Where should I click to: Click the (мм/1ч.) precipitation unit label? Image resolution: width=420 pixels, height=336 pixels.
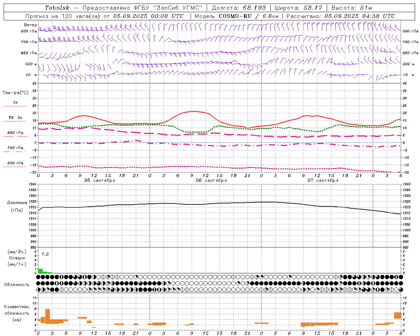click(x=17, y=264)
